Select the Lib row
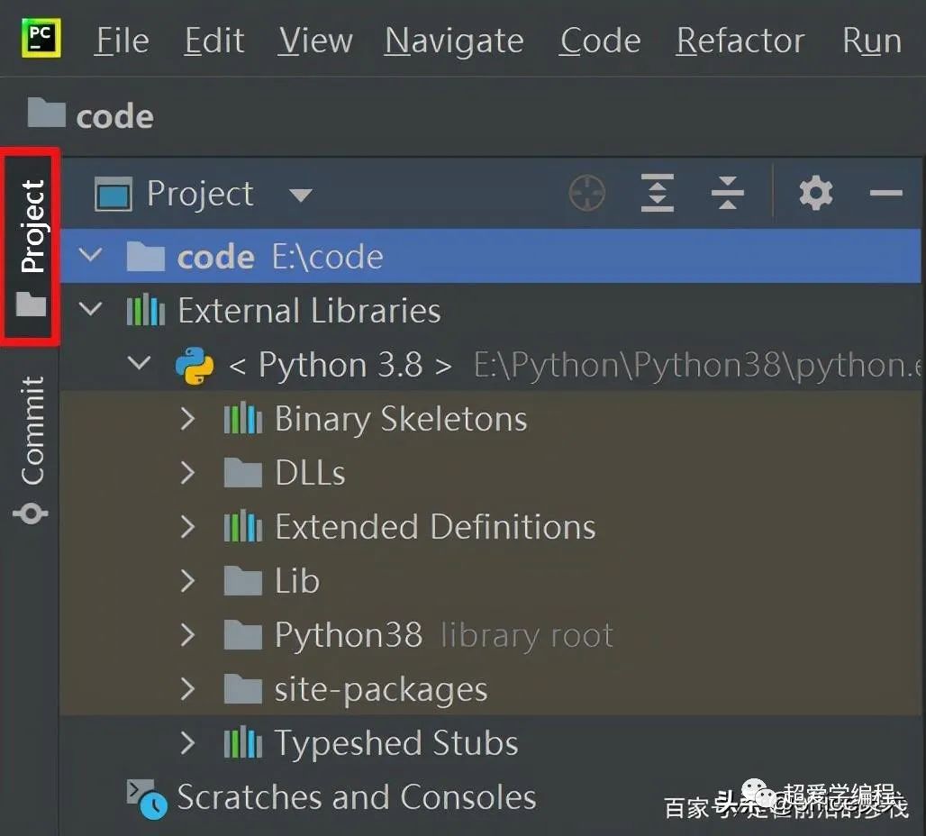This screenshot has height=836, width=926. [490, 580]
